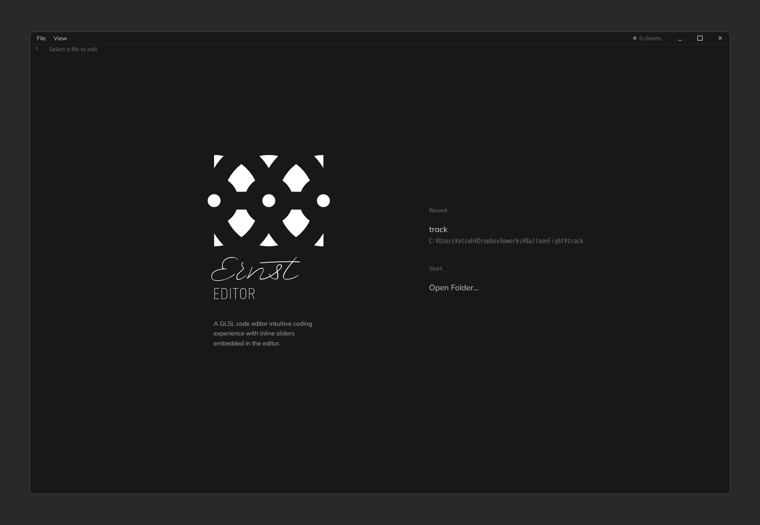The height and width of the screenshot is (525, 760).
Task: Open the View menu
Action: point(60,39)
